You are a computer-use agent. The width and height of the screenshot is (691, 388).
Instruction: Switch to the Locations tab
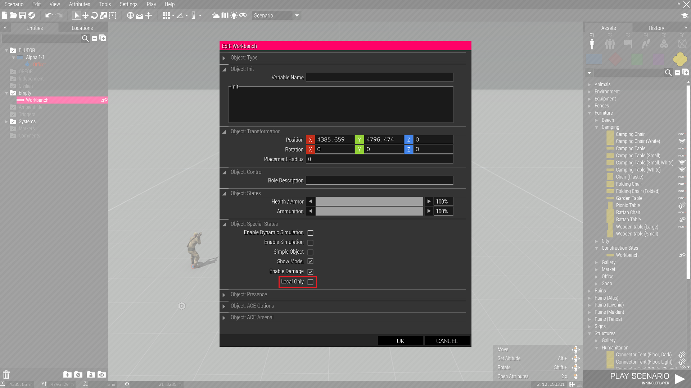82,28
